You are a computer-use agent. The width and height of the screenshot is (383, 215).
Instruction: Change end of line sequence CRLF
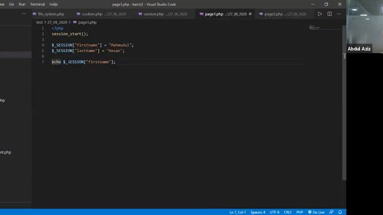pyautogui.click(x=288, y=213)
